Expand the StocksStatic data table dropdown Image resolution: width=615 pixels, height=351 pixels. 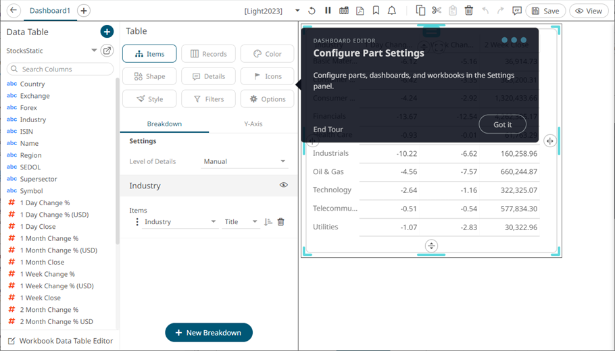94,51
